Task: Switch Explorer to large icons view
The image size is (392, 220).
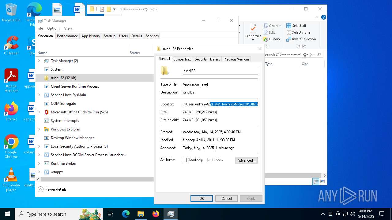Action: (x=322, y=182)
